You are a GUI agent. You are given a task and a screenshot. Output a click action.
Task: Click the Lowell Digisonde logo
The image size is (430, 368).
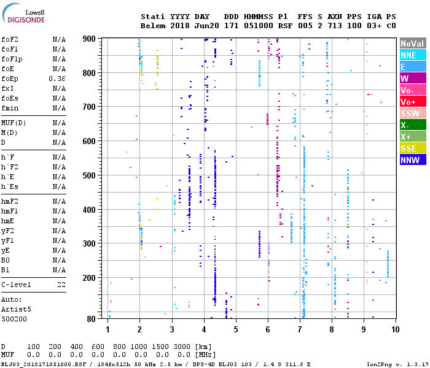(23, 13)
